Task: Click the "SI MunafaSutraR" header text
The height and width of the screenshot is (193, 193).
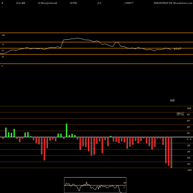Action: pos(47,3)
